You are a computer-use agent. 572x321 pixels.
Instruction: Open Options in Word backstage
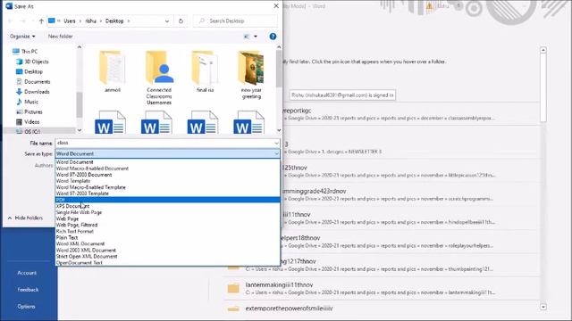[26, 307]
